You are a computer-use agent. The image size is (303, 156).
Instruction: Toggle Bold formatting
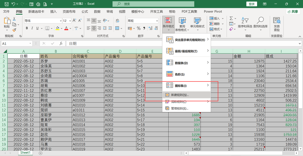click(26, 28)
